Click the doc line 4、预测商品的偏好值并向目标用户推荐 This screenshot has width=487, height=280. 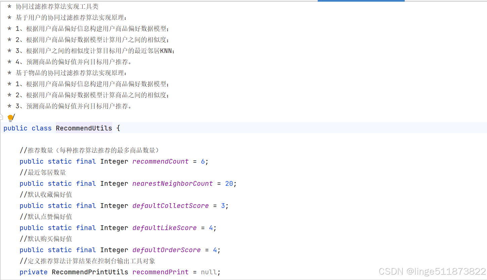click(74, 62)
